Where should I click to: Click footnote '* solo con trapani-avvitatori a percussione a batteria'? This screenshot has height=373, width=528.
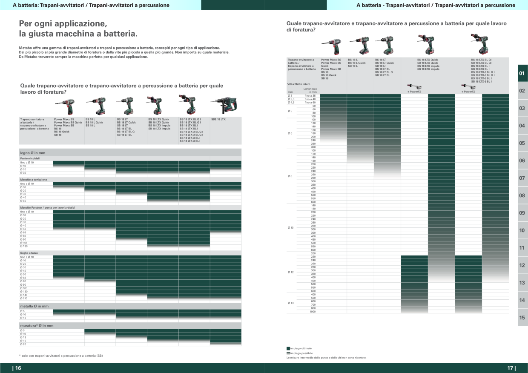pyautogui.click(x=61, y=355)
